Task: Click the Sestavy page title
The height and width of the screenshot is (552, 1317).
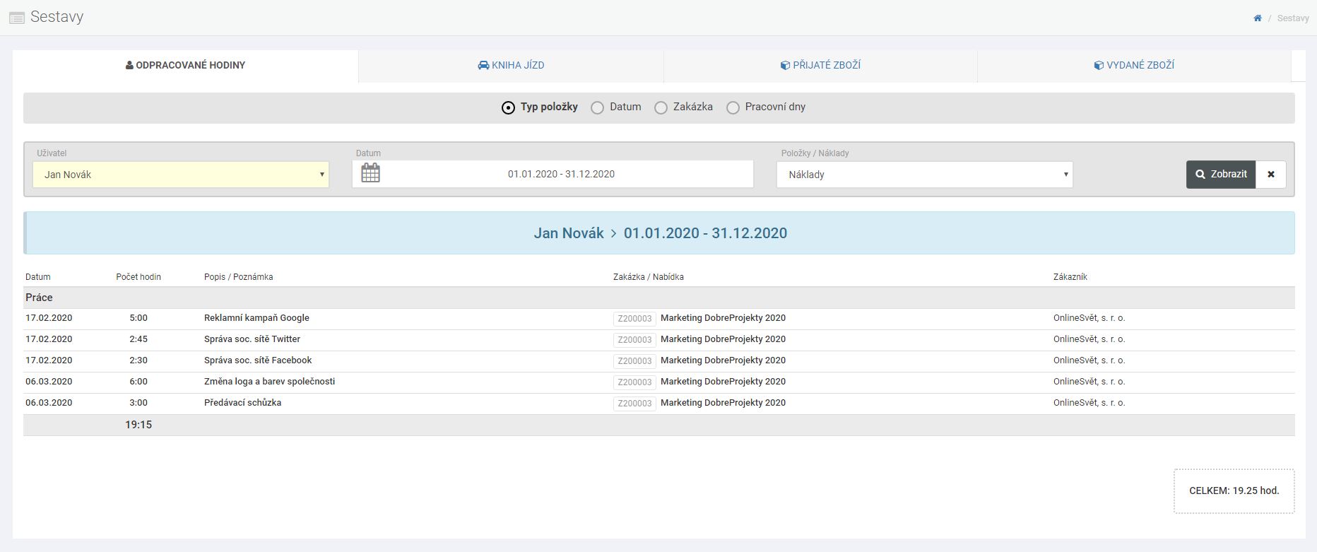Action: [57, 17]
